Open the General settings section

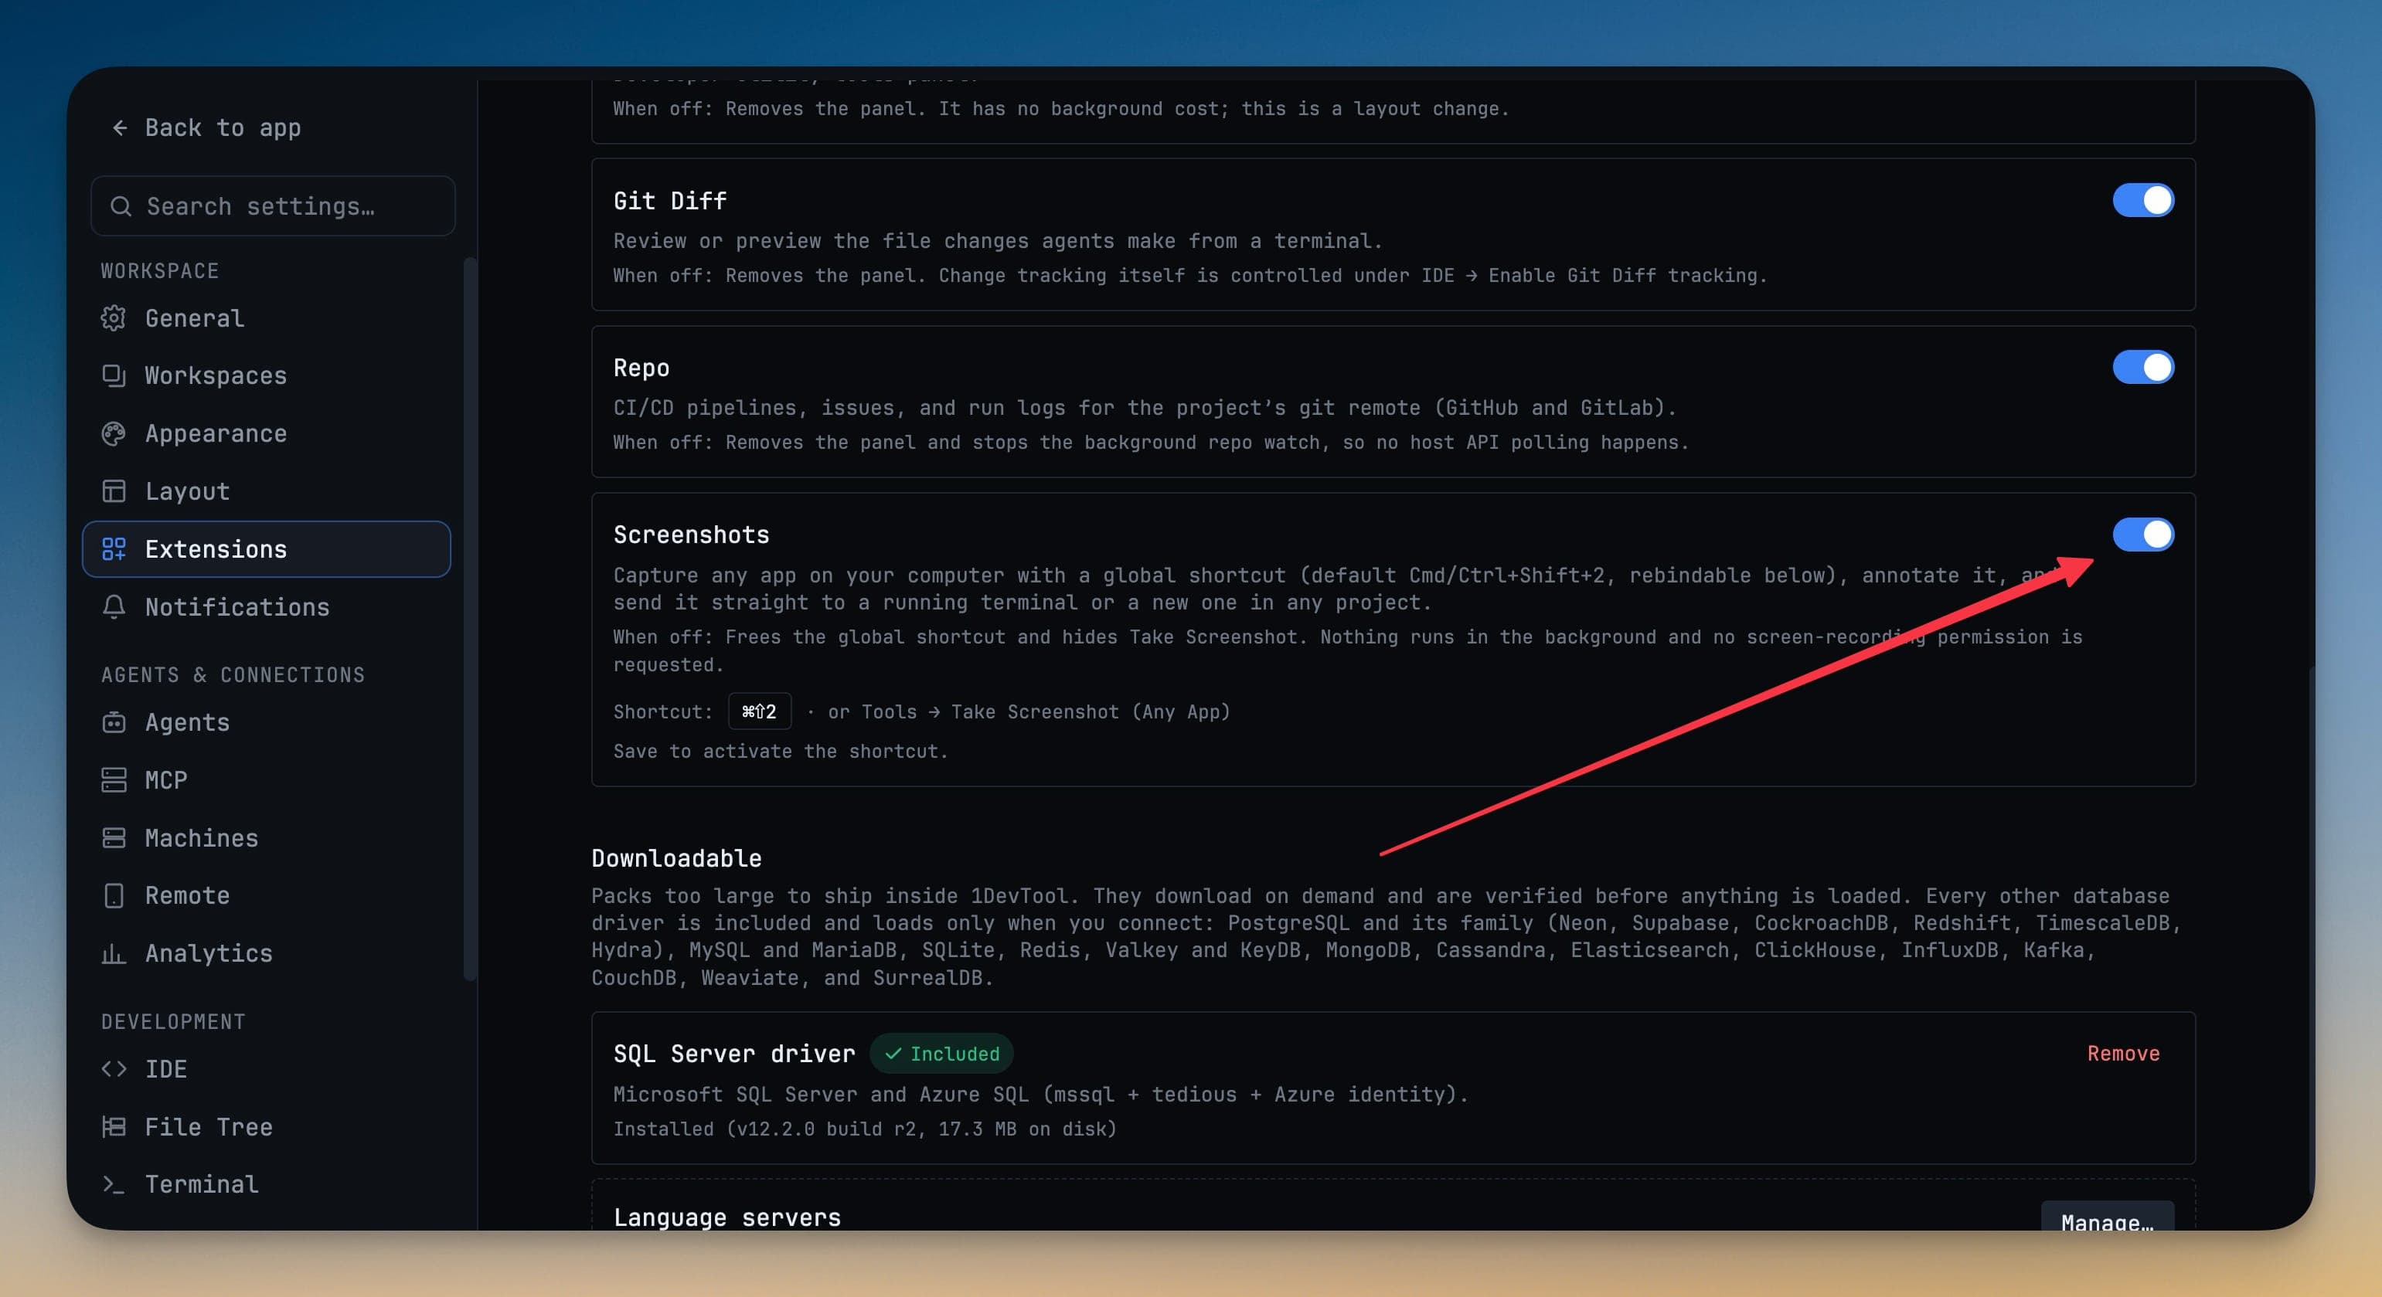point(267,318)
